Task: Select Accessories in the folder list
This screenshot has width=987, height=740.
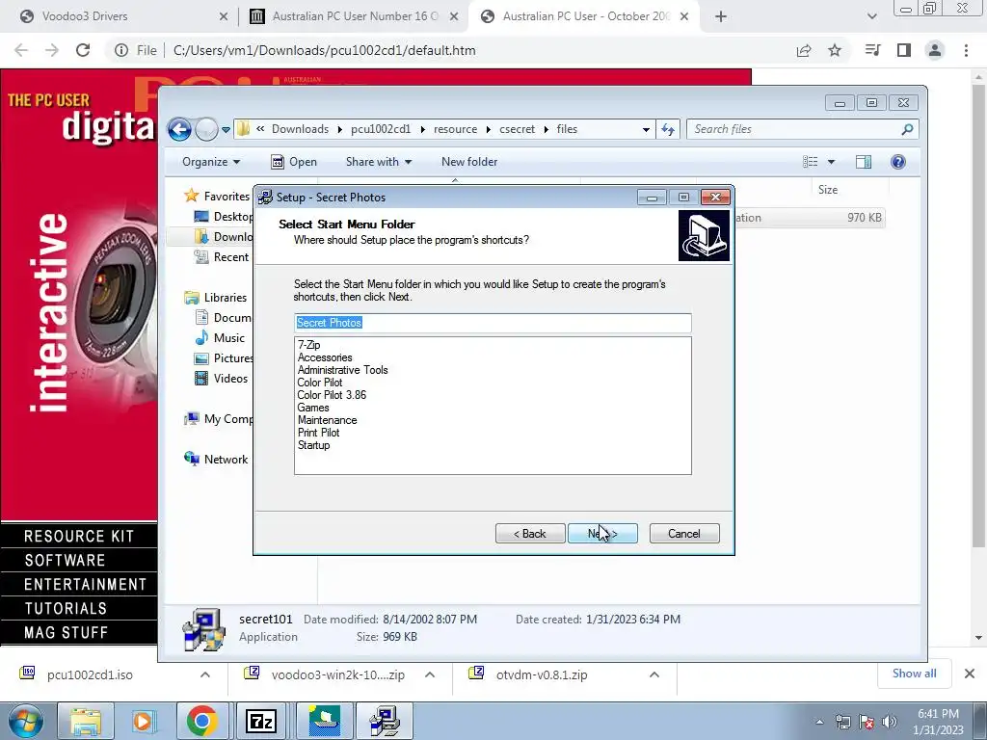Action: 325,357
